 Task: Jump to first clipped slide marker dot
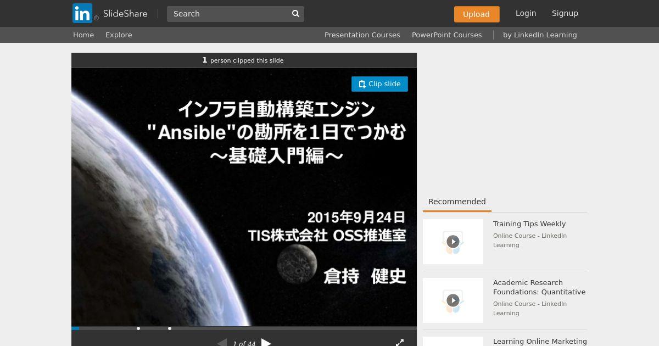coord(138,328)
